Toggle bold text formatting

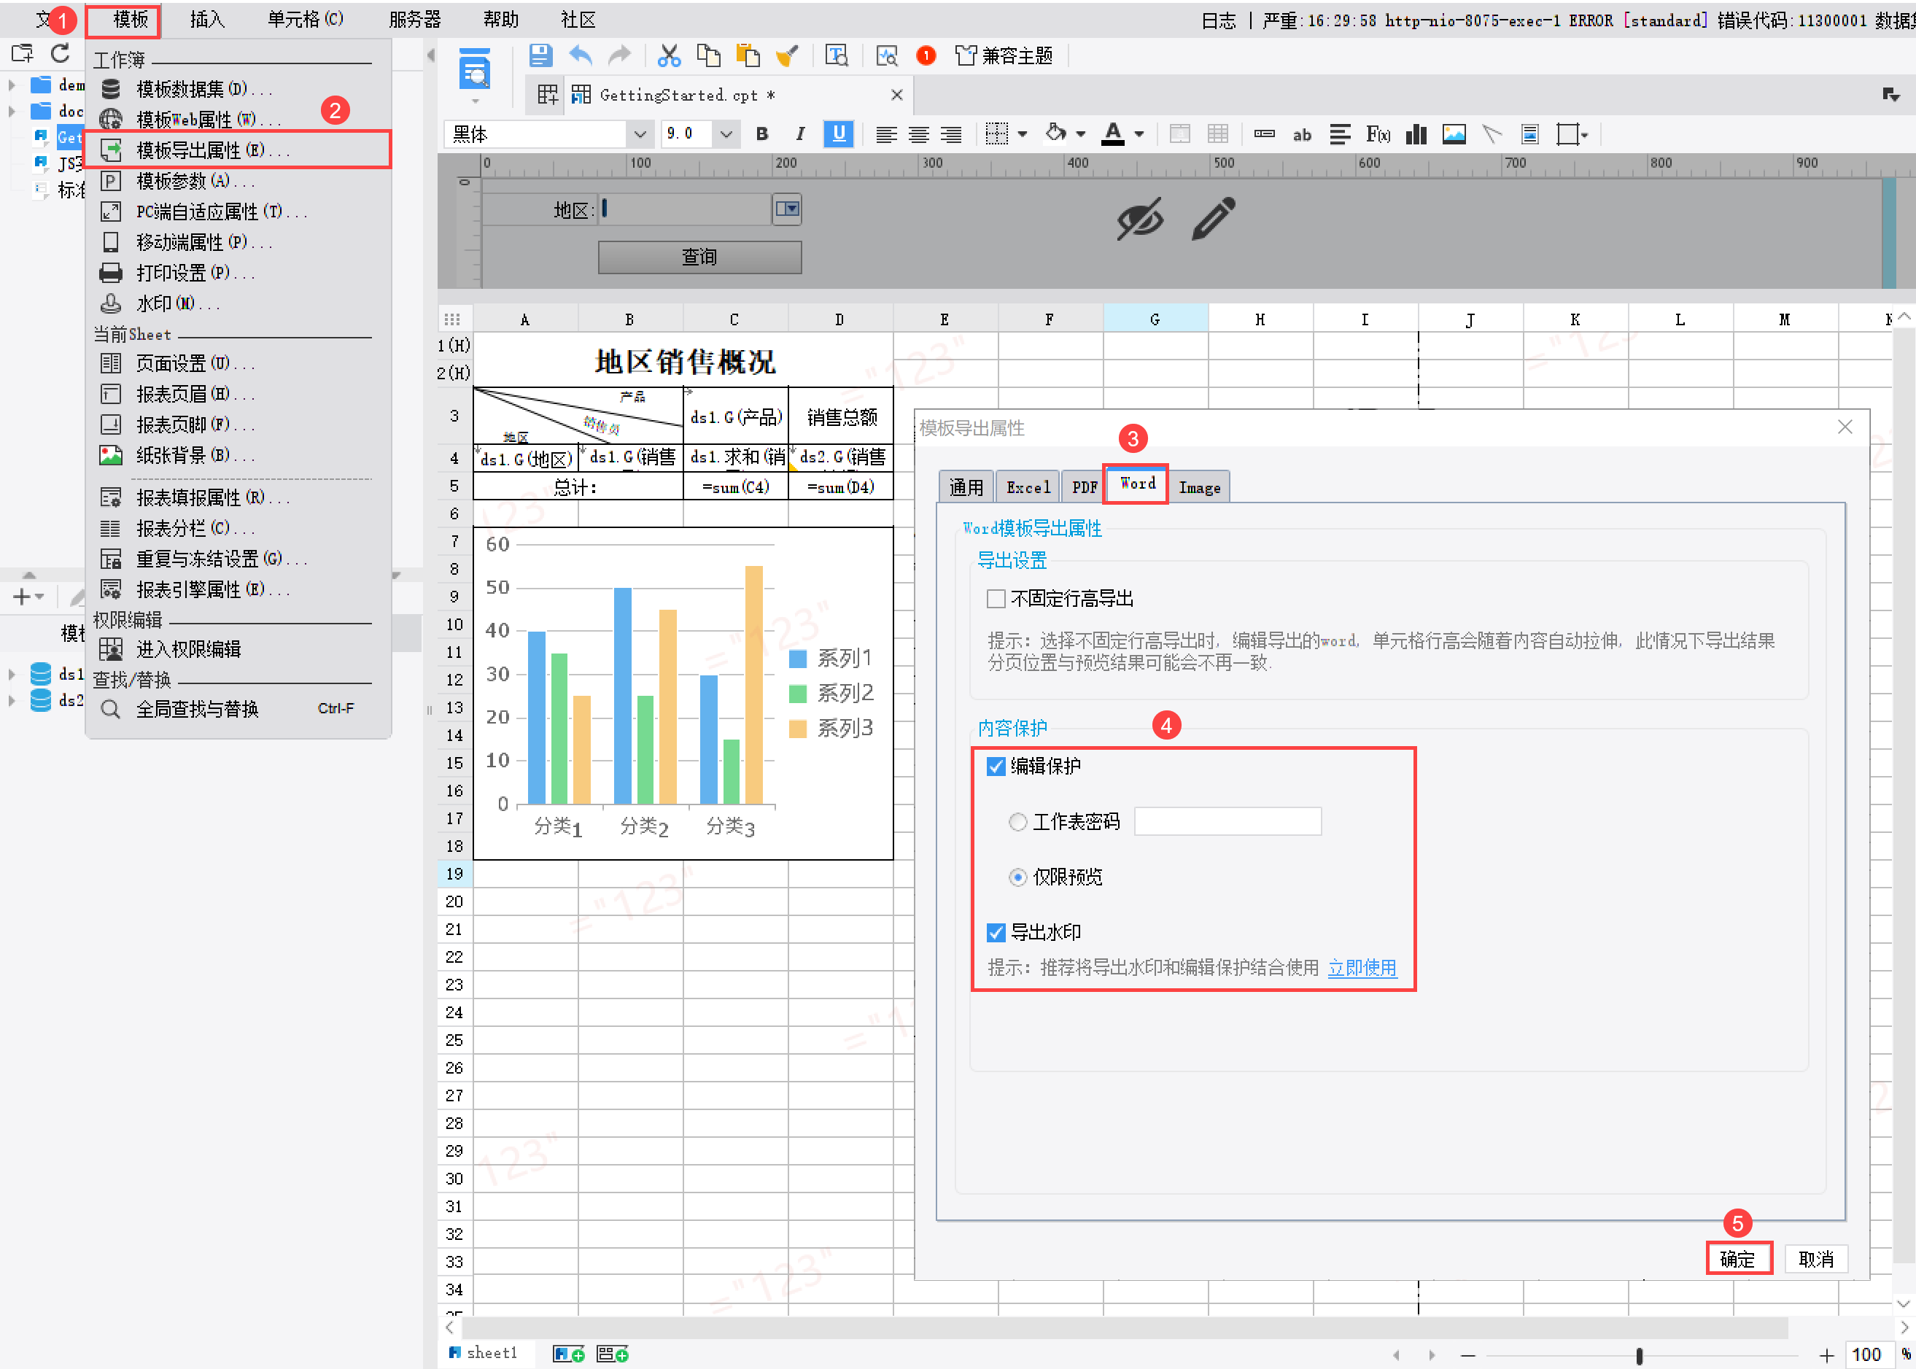pyautogui.click(x=762, y=134)
